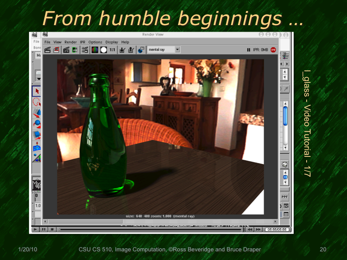Remove the image using the up-arrow icon

pos(130,49)
